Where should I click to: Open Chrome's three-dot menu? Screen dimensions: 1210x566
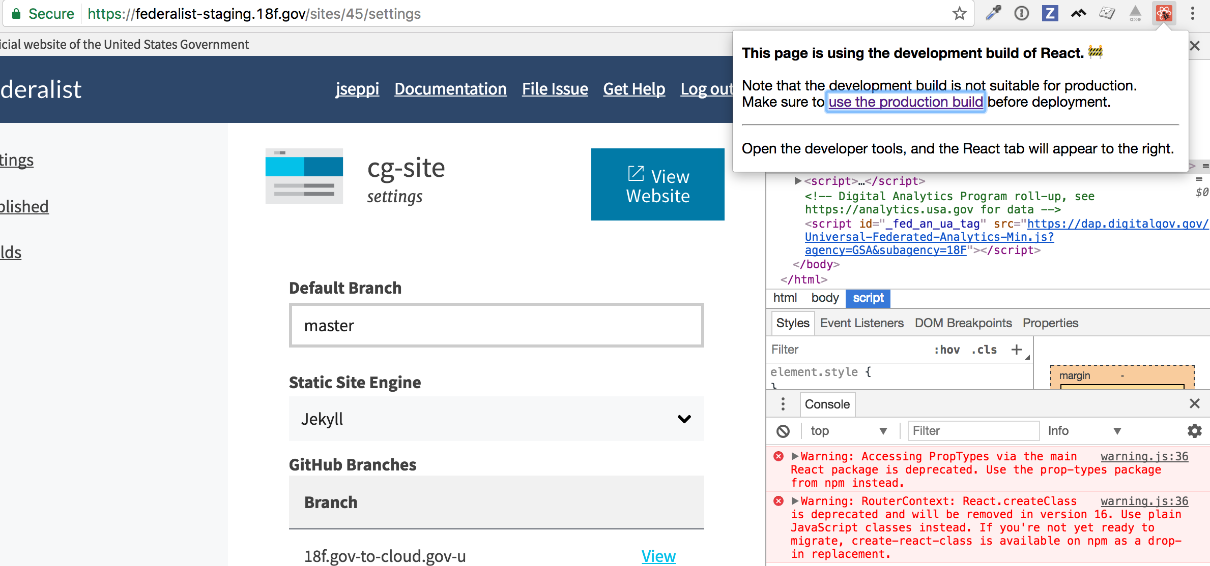click(1193, 14)
